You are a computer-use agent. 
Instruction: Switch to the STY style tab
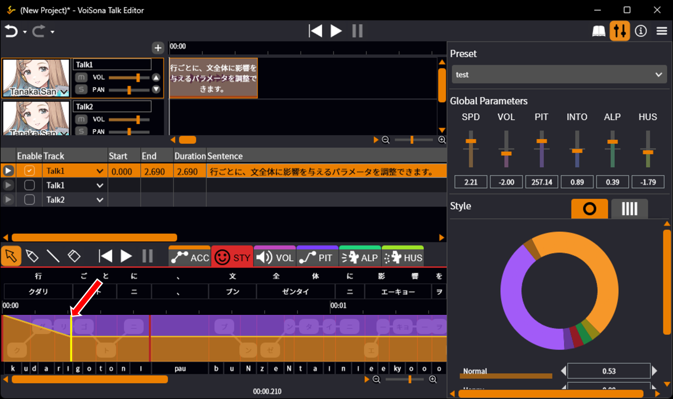232,257
